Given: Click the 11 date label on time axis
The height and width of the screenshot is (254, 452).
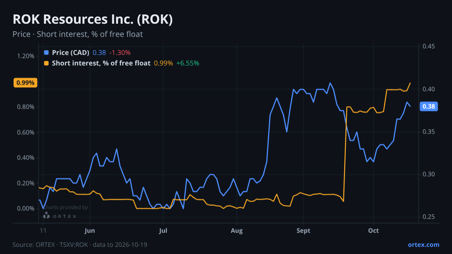Looking at the screenshot, I should click(x=43, y=231).
